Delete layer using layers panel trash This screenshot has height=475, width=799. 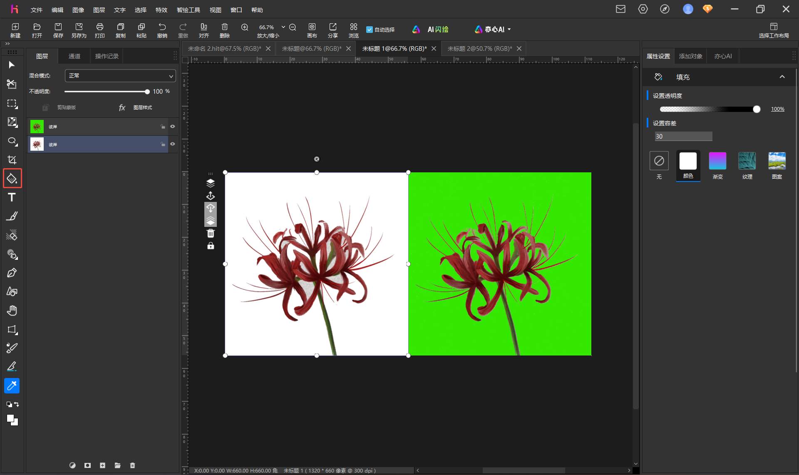coord(132,465)
